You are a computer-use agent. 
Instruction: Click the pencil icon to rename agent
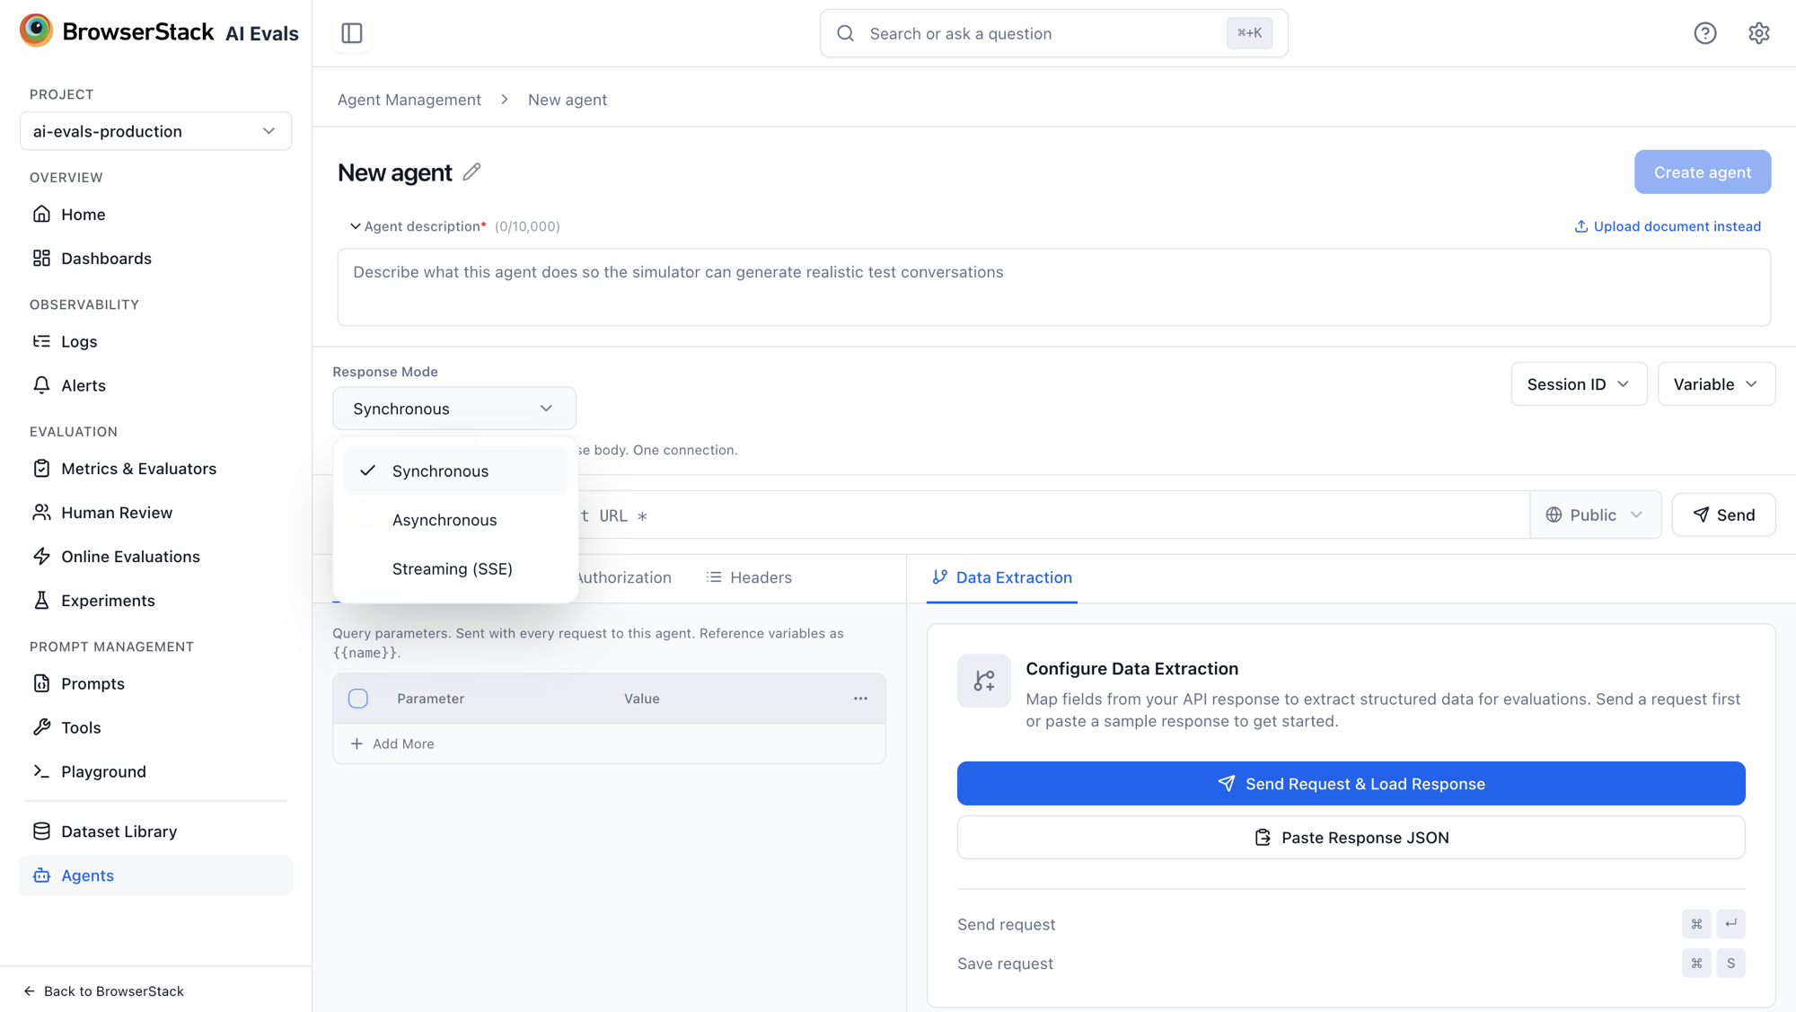tap(471, 172)
